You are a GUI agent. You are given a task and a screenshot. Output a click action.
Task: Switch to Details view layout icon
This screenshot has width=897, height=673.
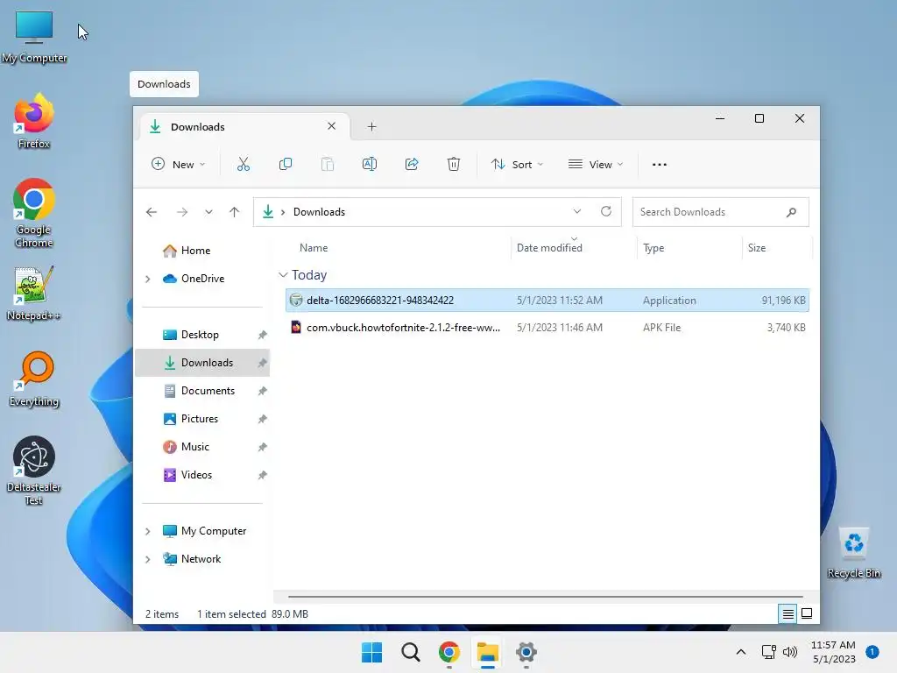pos(788,614)
